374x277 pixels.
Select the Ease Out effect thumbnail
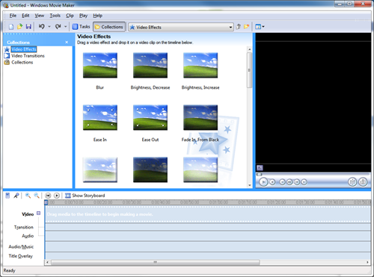150,118
